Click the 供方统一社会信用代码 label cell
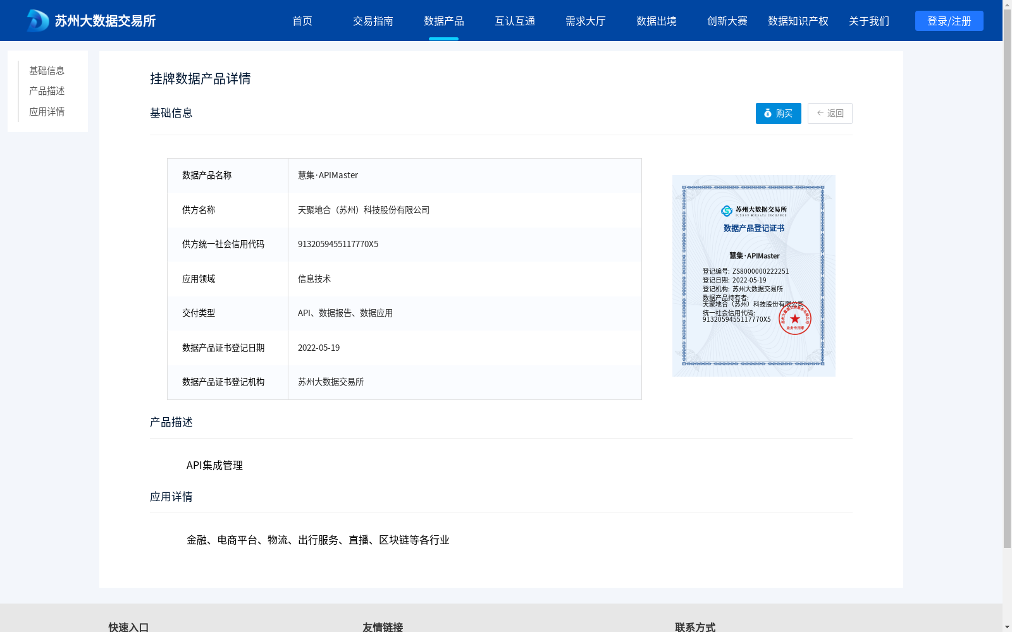 click(x=228, y=244)
